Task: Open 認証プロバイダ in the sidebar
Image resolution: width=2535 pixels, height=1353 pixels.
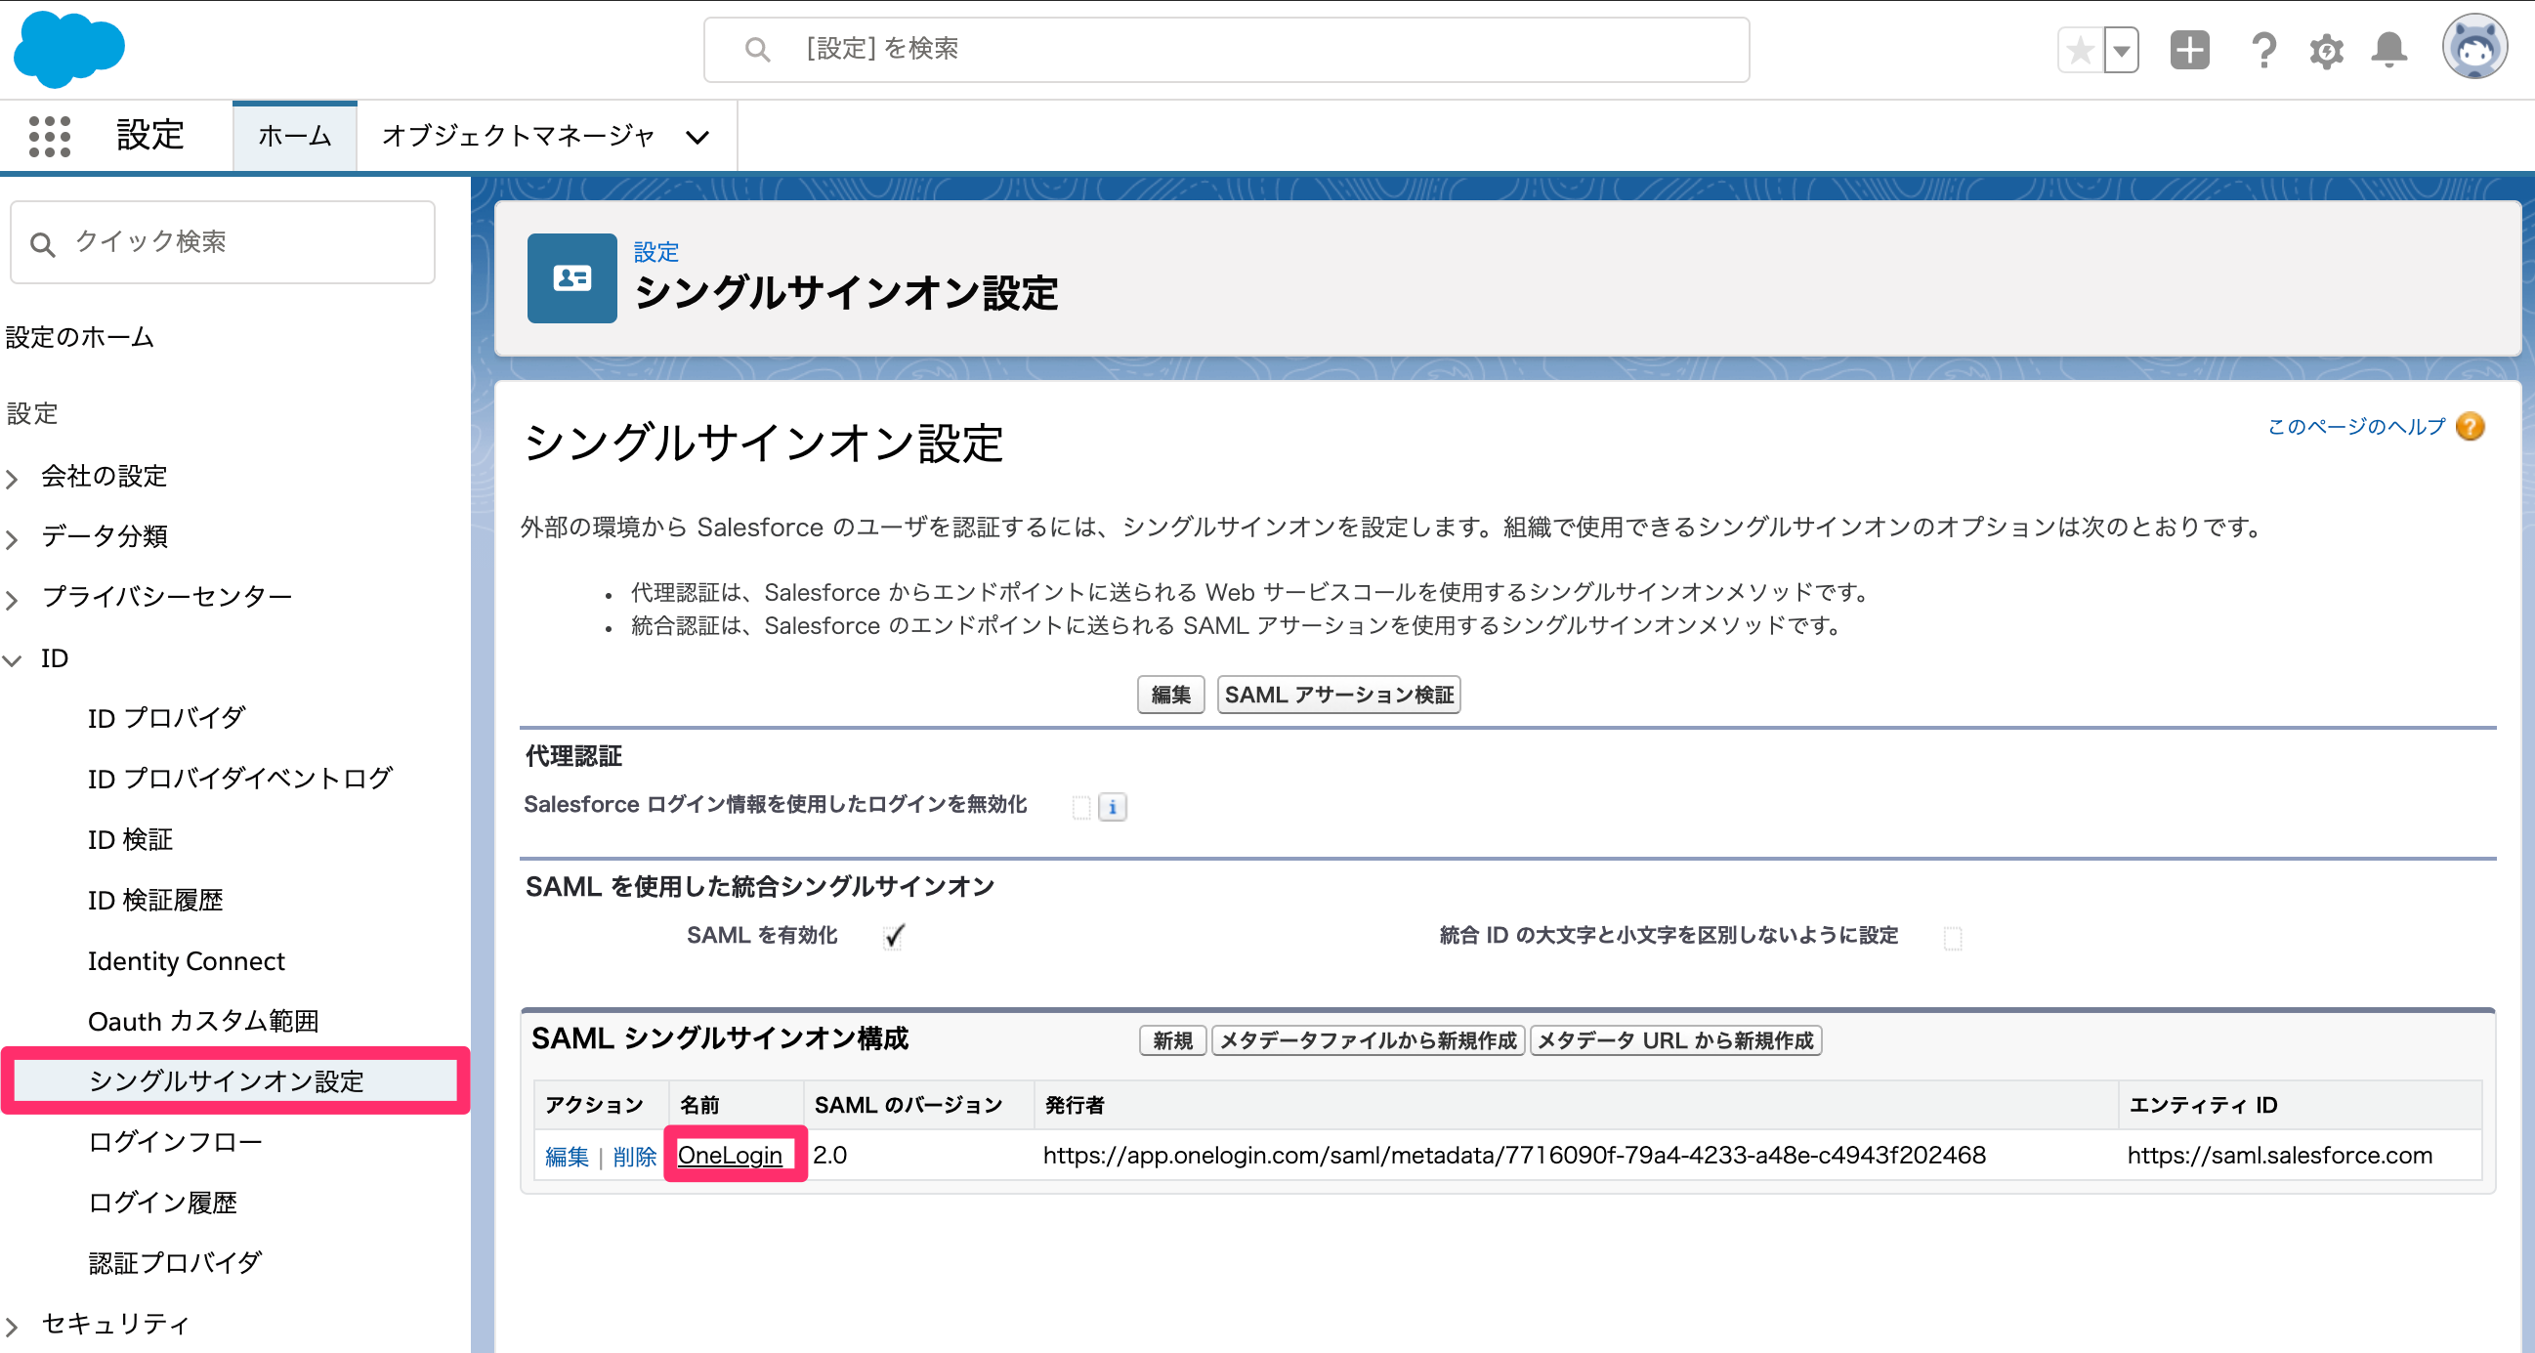Action: (175, 1263)
